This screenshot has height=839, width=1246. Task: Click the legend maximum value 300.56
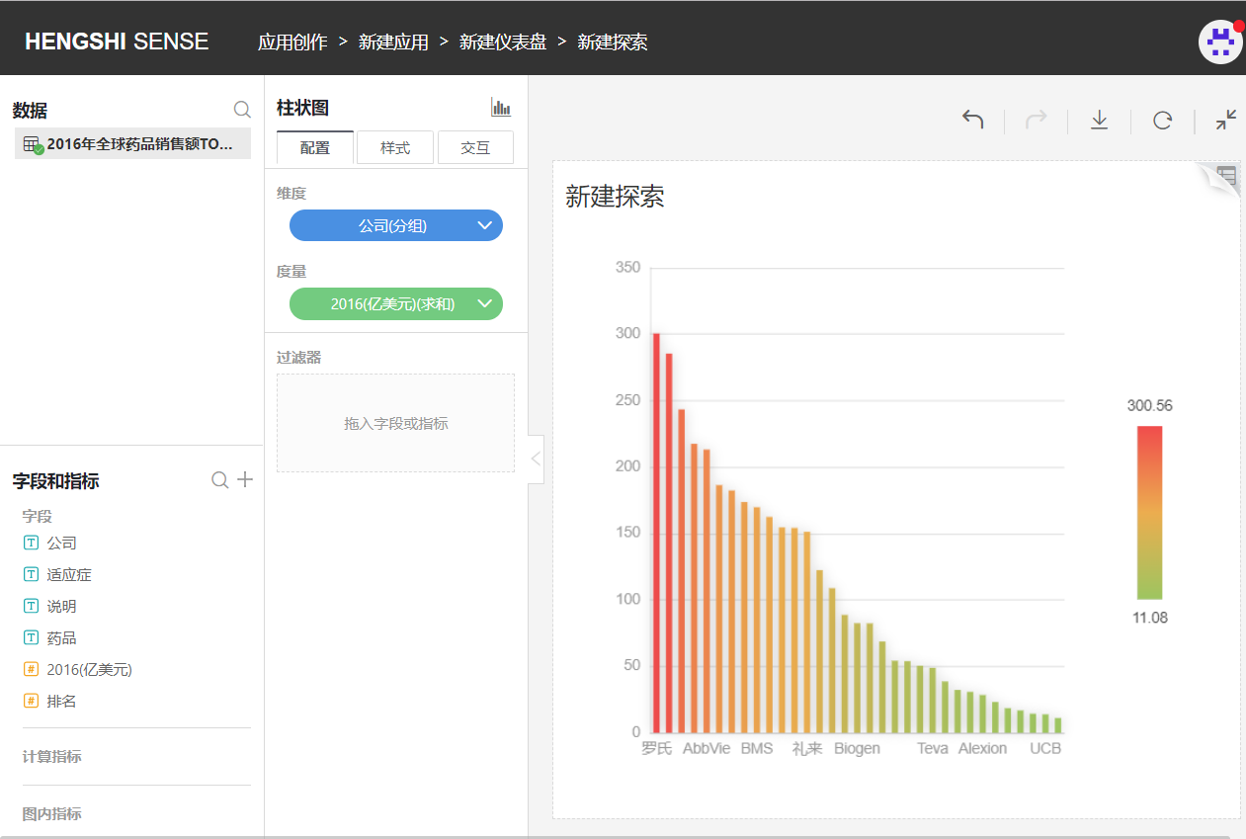click(x=1149, y=405)
